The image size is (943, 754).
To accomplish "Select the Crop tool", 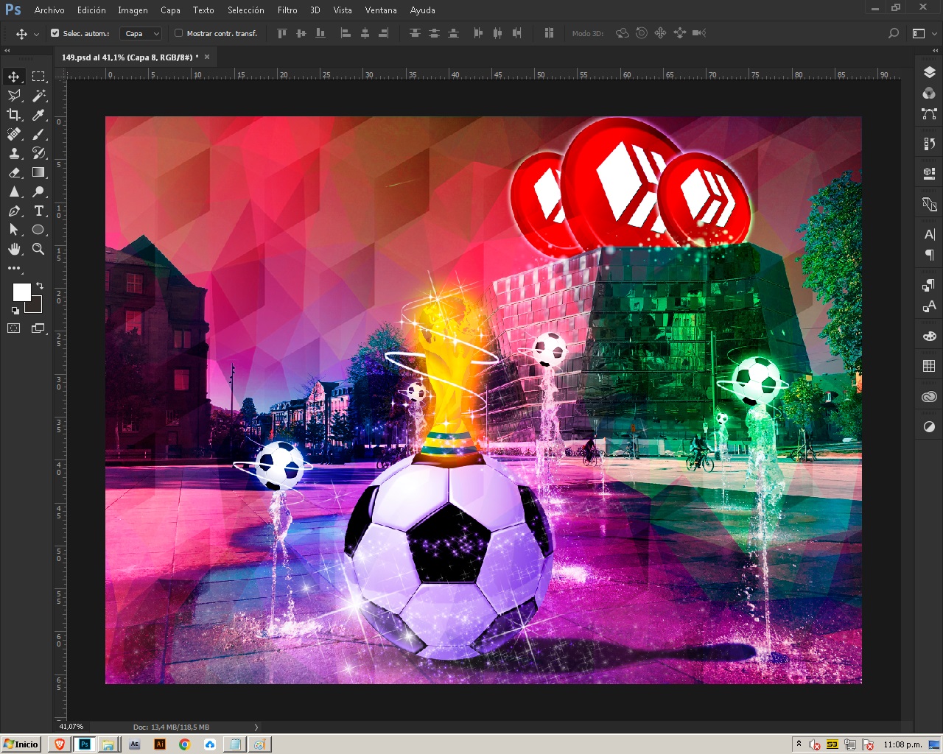I will click(x=14, y=115).
